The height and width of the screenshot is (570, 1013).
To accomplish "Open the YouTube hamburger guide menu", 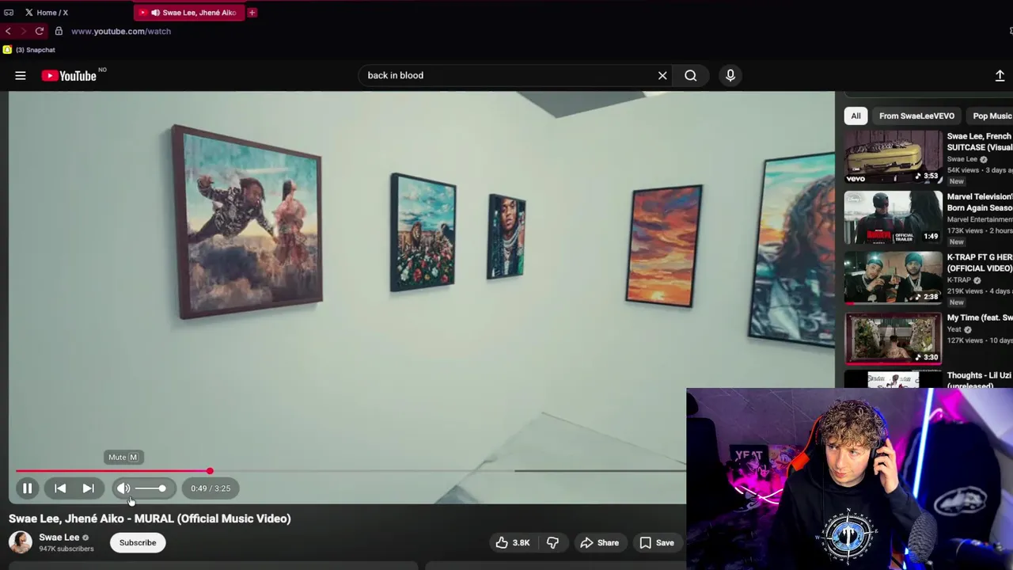I will click(21, 76).
